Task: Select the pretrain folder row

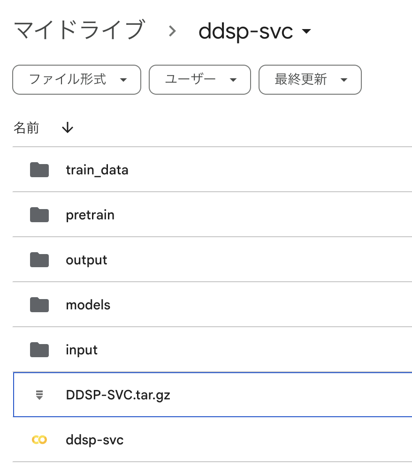Action: pyautogui.click(x=90, y=215)
